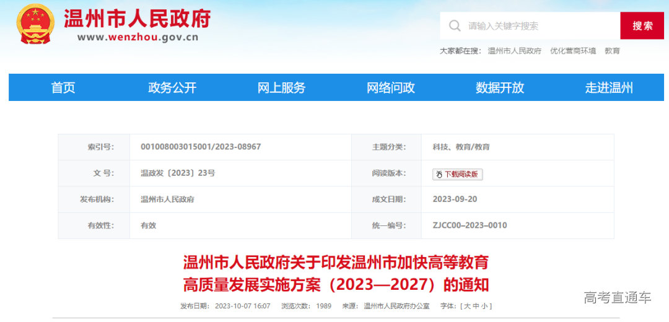Click the 阅读版本 label cell
669x322 pixels.
[x=386, y=173]
